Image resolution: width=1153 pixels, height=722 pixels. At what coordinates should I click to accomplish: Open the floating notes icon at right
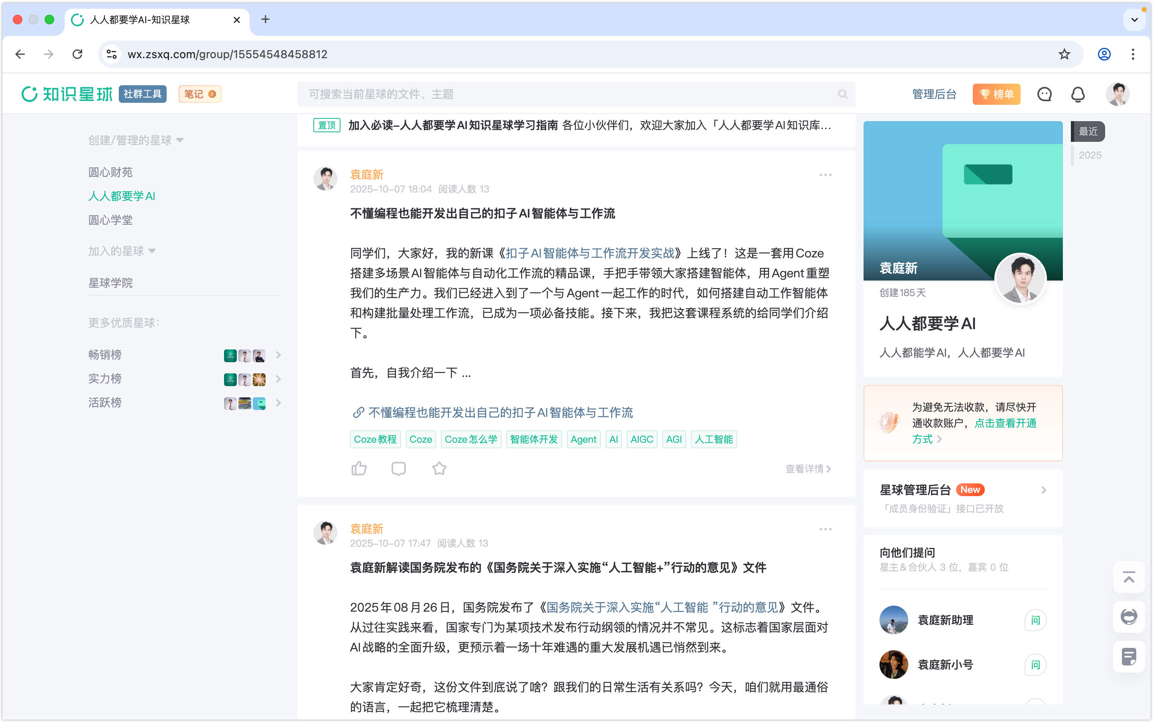[x=1129, y=657]
